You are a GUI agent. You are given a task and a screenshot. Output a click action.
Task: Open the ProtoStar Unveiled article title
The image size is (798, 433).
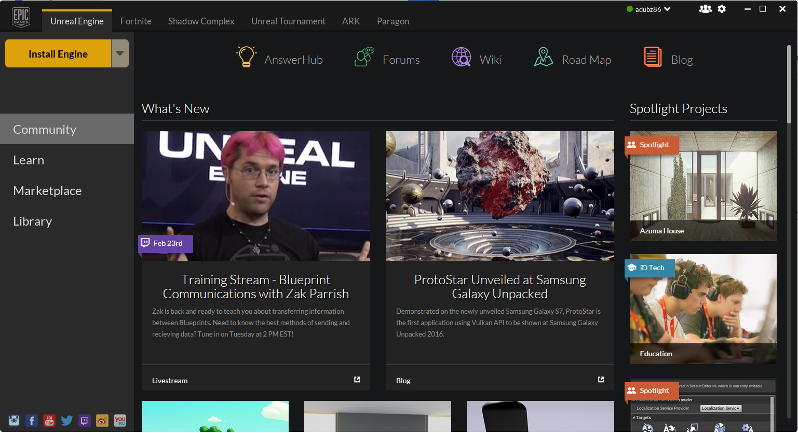[x=500, y=287]
